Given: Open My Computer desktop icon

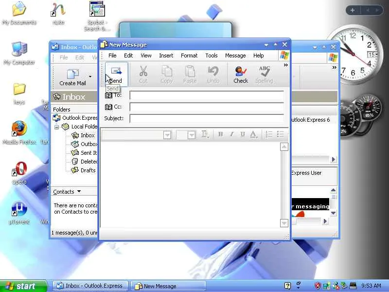Looking at the screenshot, I should [19, 53].
